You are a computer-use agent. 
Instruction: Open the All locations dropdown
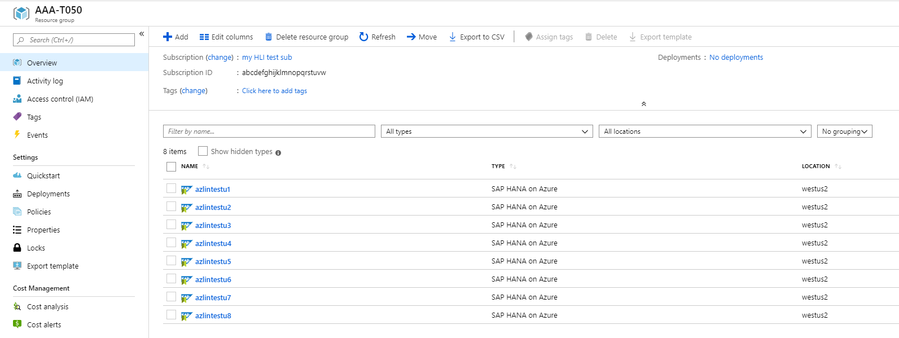click(705, 131)
